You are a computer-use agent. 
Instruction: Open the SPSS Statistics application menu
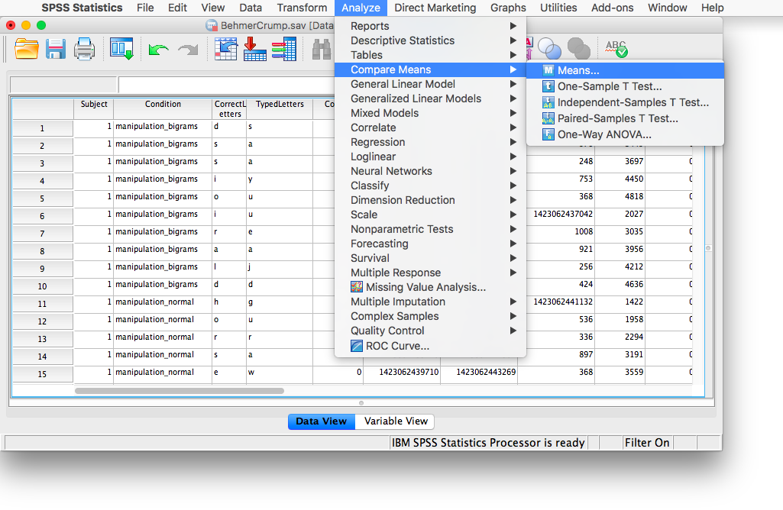(x=82, y=8)
